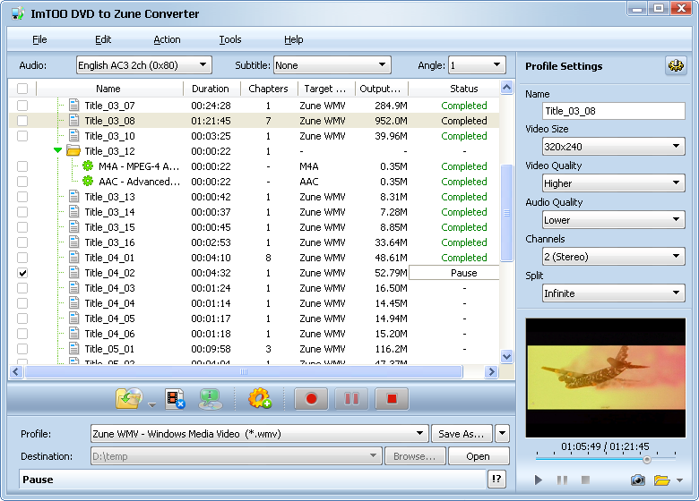Click the document icon of Title_05_01
The image size is (699, 501).
74,349
